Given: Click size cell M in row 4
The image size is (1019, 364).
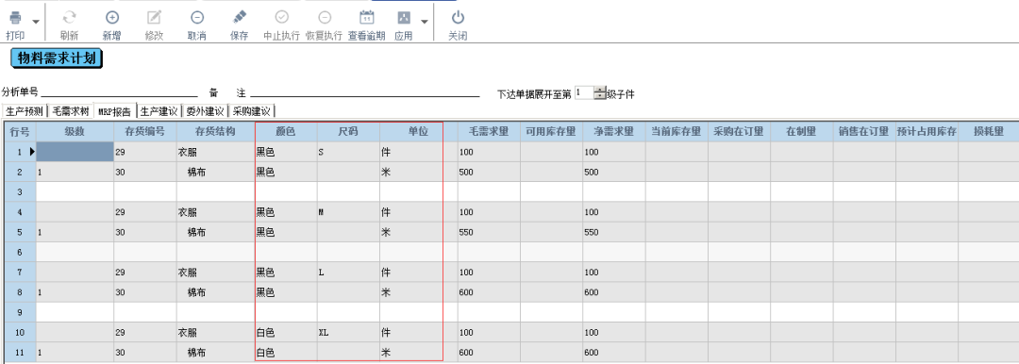Looking at the screenshot, I should (348, 212).
